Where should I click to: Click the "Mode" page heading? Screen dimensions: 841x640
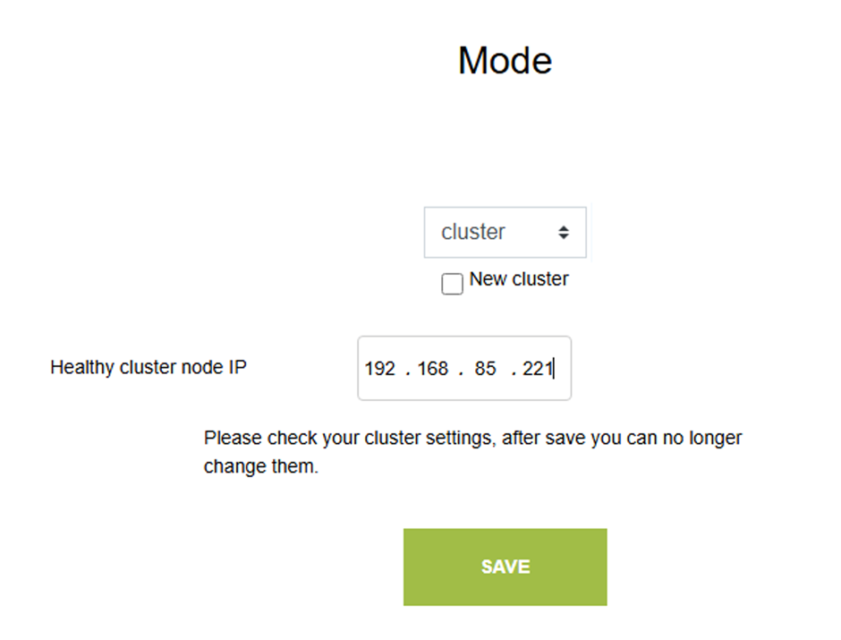(x=505, y=61)
